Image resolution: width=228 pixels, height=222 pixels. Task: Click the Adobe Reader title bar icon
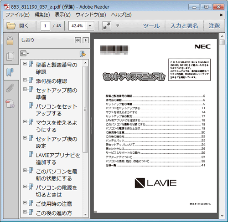tap(6, 7)
